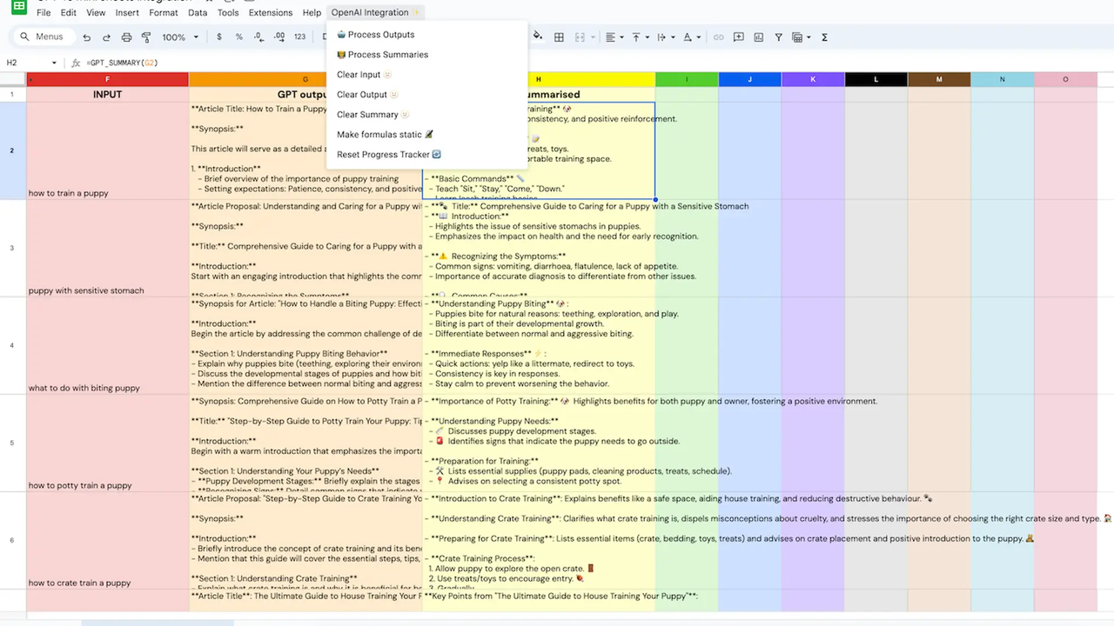The image size is (1114, 626).
Task: Open the zoom level dropdown
Action: coord(180,37)
